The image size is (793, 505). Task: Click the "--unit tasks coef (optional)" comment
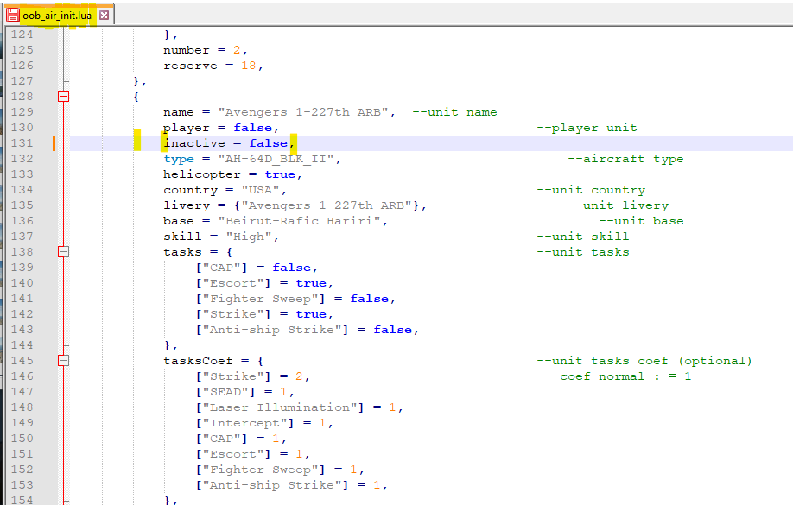(644, 361)
